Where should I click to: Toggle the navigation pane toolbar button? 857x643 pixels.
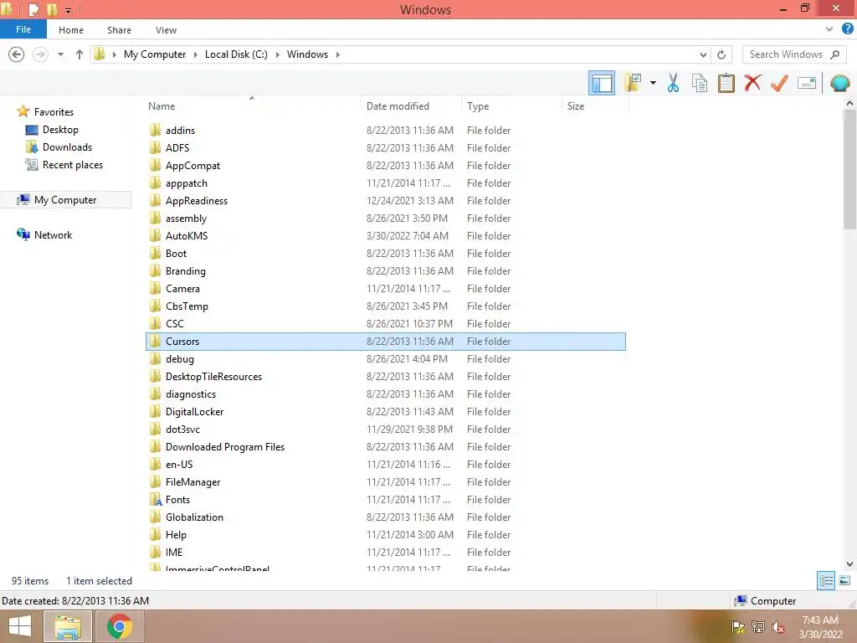[x=602, y=83]
